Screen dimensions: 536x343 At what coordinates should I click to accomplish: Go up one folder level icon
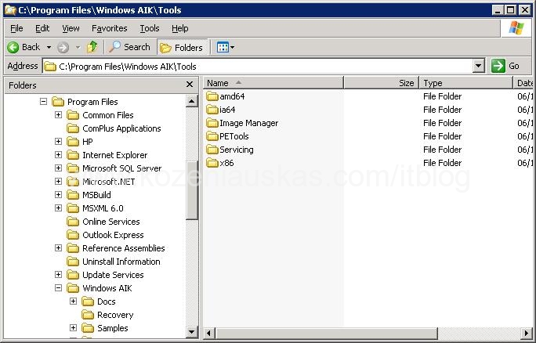(x=92, y=47)
